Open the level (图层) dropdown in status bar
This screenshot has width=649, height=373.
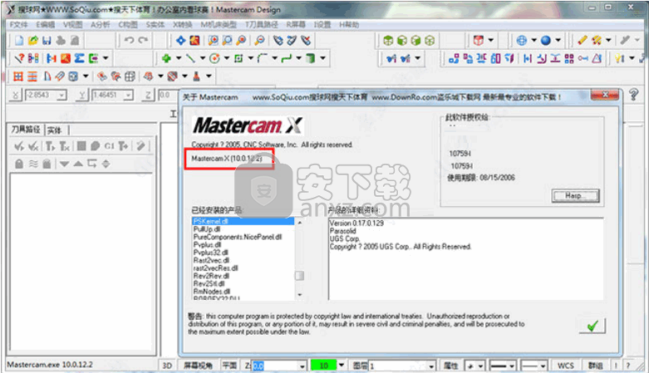tap(431, 366)
